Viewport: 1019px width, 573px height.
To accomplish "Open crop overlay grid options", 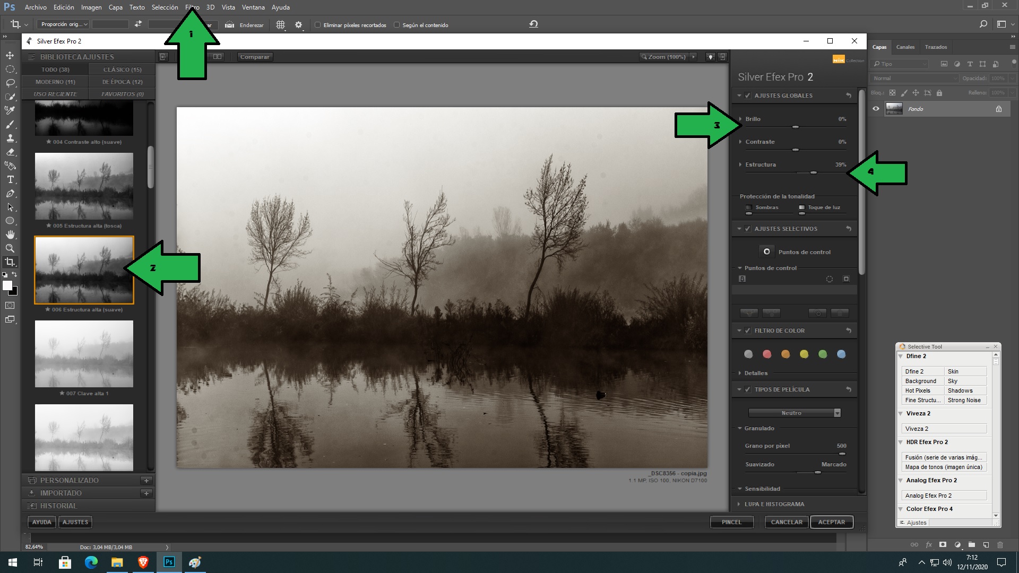I will (x=280, y=24).
